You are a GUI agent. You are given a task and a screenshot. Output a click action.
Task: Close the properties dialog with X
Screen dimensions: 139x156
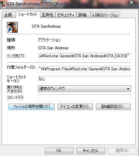[x=131, y=2]
